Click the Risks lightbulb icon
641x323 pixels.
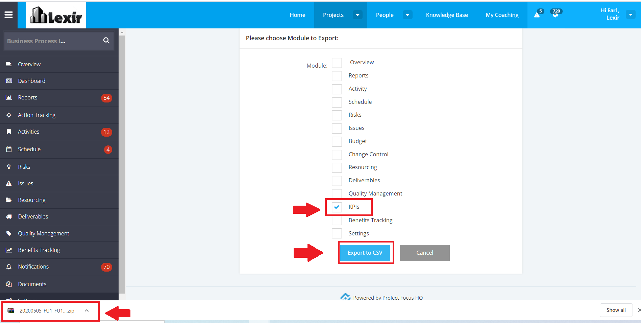(9, 167)
